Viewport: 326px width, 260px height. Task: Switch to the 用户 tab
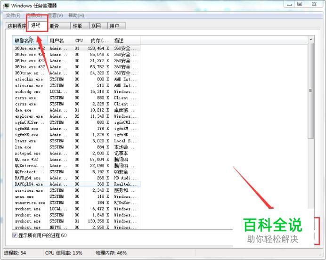point(117,26)
